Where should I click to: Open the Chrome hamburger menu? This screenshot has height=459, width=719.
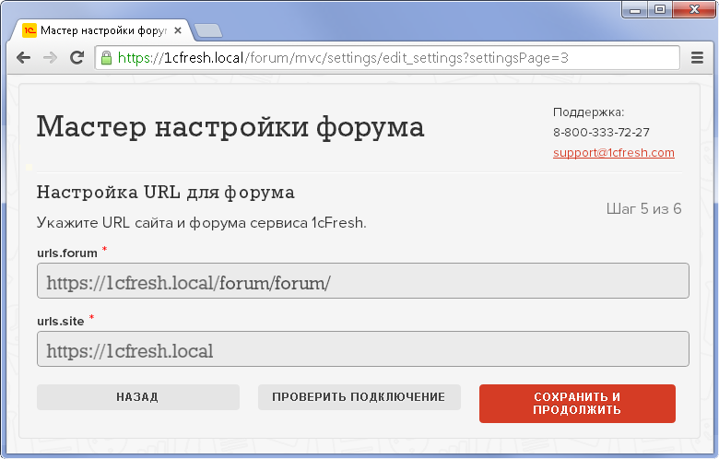[697, 58]
